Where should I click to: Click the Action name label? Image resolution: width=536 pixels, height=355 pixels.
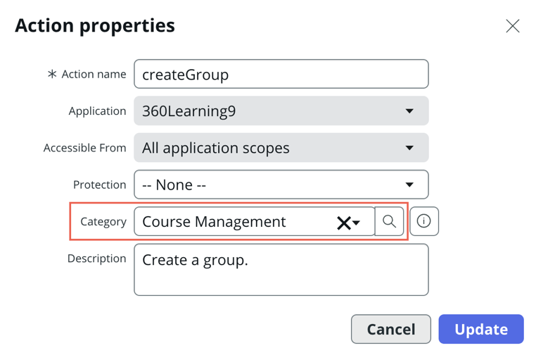94,74
